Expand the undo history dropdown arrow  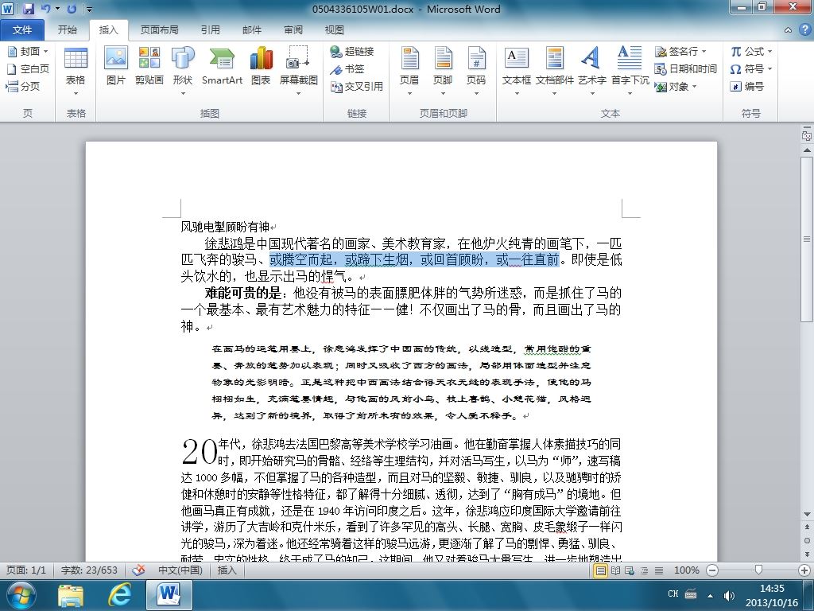[x=57, y=9]
